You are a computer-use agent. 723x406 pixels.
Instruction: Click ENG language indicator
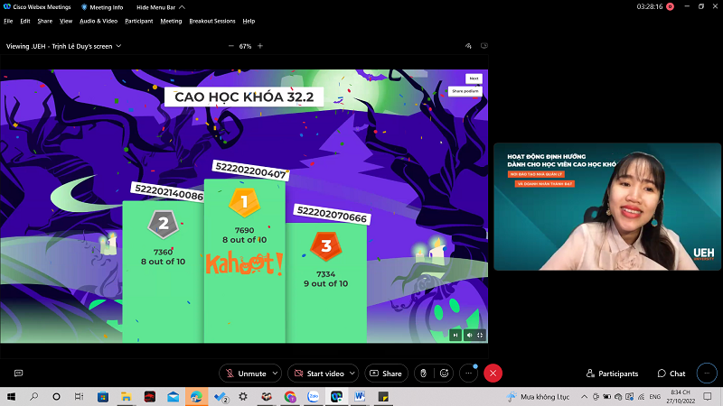pyautogui.click(x=654, y=397)
